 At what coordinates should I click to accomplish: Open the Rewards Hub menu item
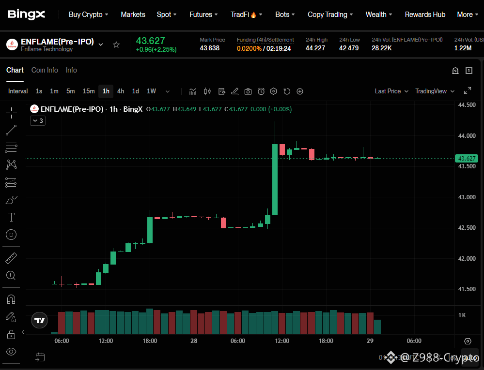coord(425,15)
